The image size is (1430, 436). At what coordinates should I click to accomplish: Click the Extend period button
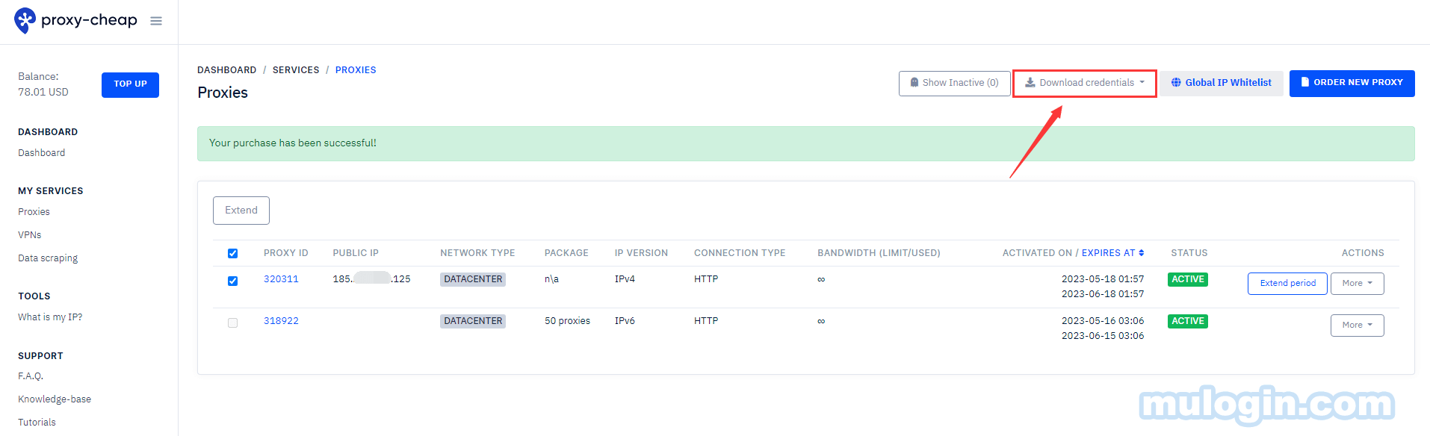[1287, 283]
